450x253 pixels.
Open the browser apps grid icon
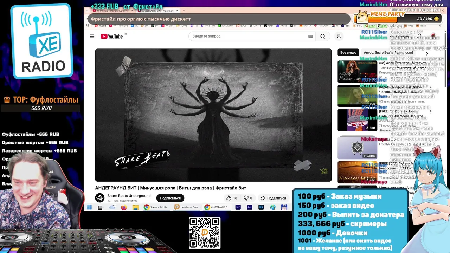[x=87, y=26]
